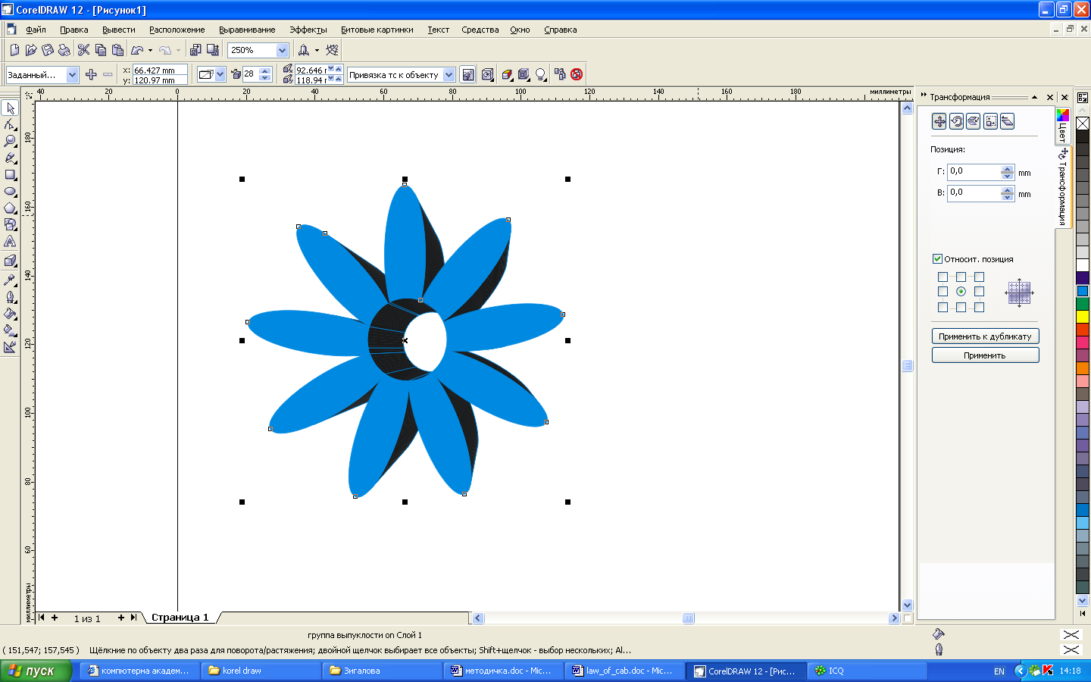Select the Rectangle tool
The image size is (1091, 682).
pyautogui.click(x=10, y=174)
